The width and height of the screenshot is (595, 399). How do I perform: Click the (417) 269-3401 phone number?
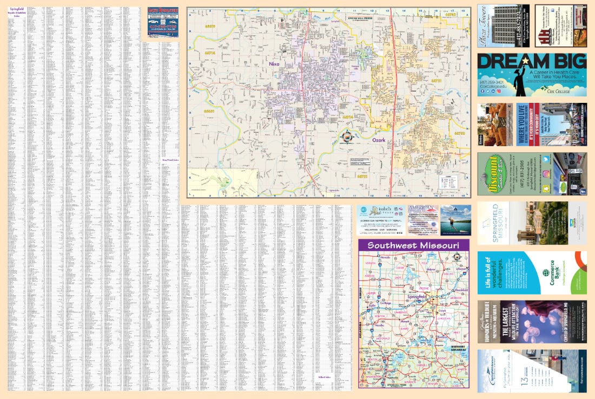click(492, 82)
